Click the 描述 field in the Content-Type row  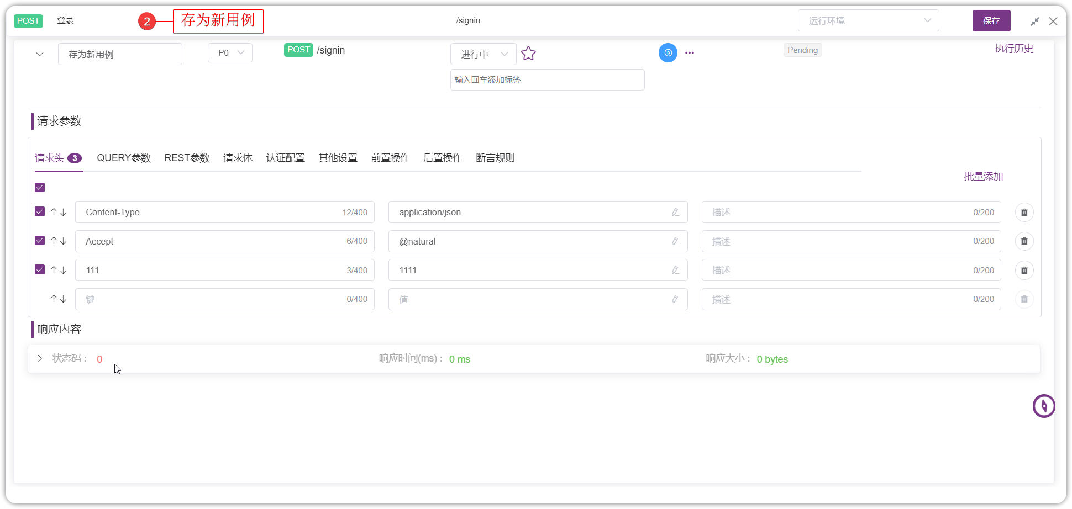[x=852, y=212]
